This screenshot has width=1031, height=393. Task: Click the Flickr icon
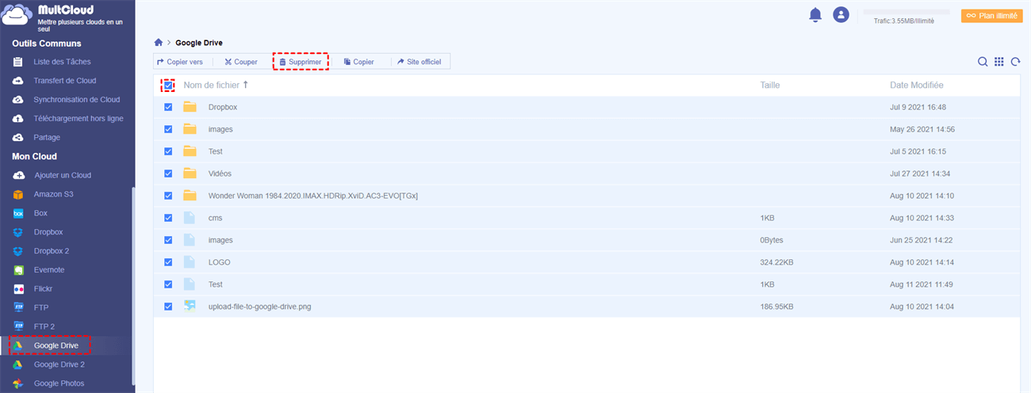click(x=18, y=289)
